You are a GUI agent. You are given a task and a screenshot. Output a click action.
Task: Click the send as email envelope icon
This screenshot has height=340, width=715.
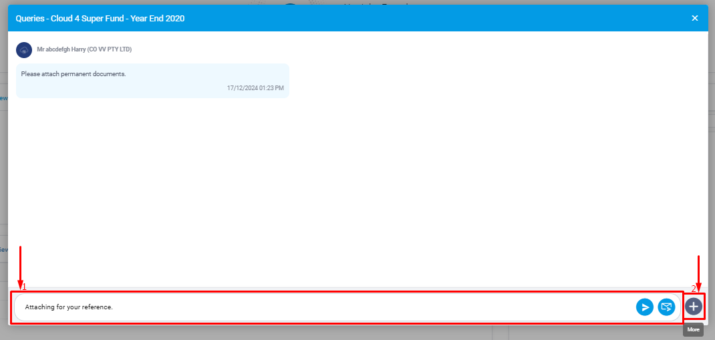click(666, 307)
